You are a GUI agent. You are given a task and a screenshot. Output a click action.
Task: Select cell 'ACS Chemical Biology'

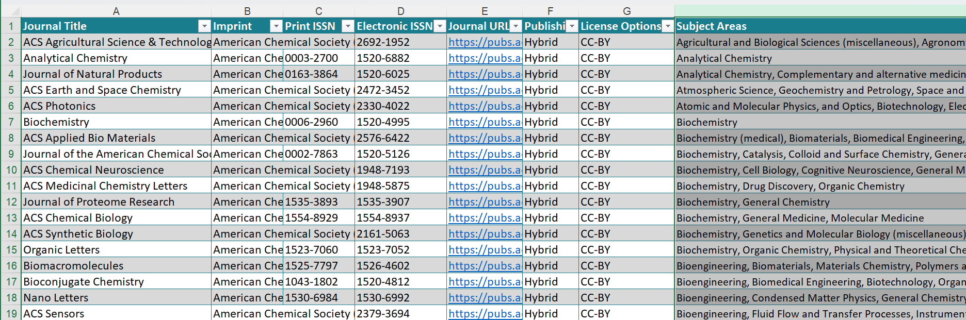pyautogui.click(x=116, y=218)
